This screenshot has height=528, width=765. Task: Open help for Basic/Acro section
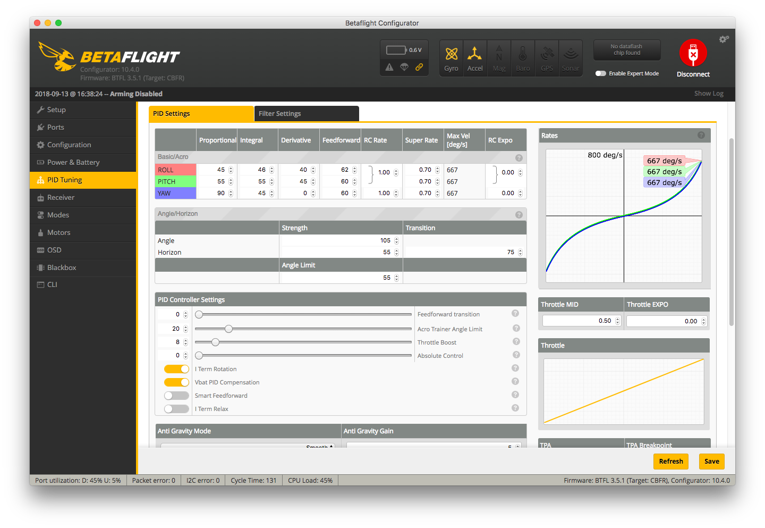519,158
